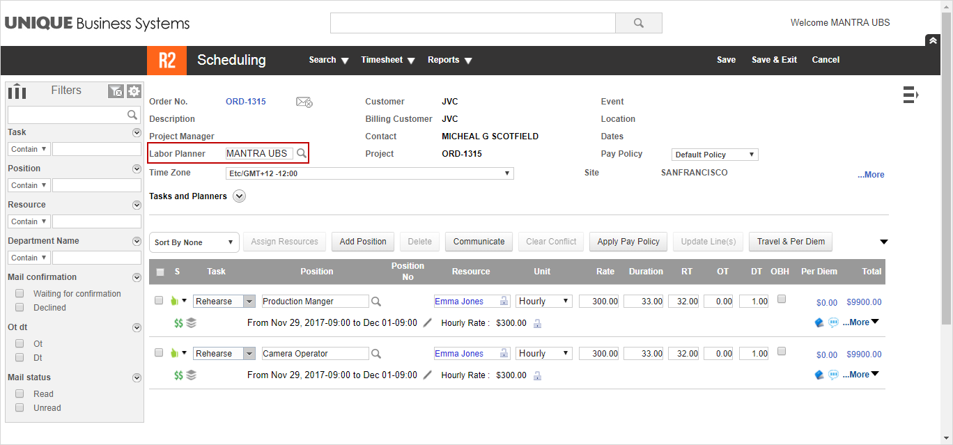Click the pencil icon to edit Production Manger dates
This screenshot has height=445, width=953.
point(428,322)
